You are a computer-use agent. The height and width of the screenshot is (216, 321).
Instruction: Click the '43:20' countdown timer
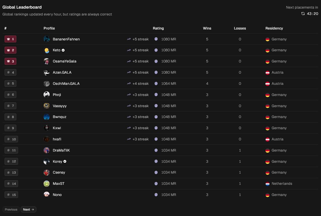pos(312,13)
